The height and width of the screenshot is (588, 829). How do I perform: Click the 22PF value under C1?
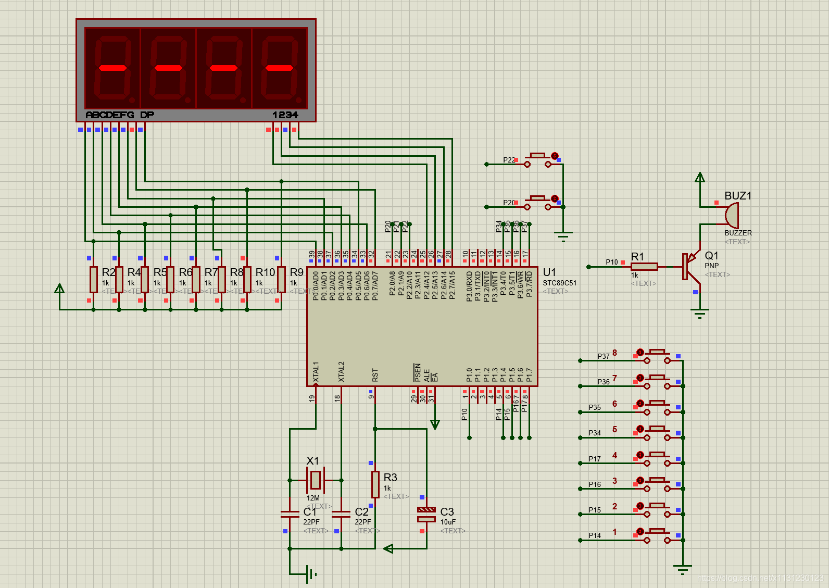point(311,522)
